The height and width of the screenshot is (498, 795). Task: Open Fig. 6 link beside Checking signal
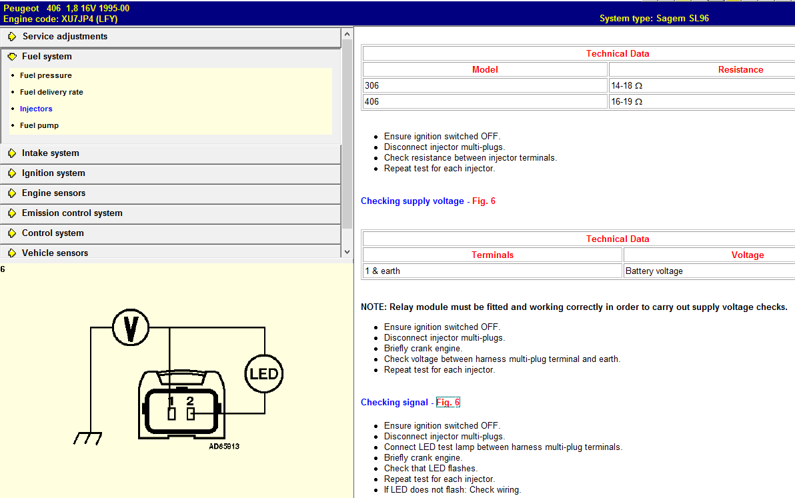448,402
